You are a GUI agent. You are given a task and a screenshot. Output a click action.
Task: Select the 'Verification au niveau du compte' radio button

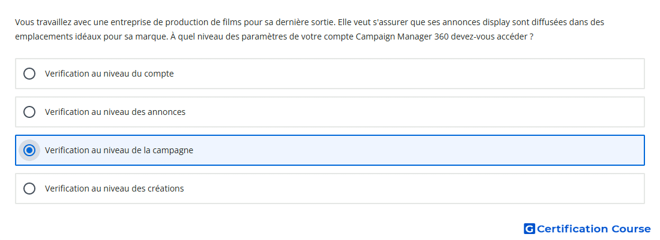pyautogui.click(x=29, y=74)
